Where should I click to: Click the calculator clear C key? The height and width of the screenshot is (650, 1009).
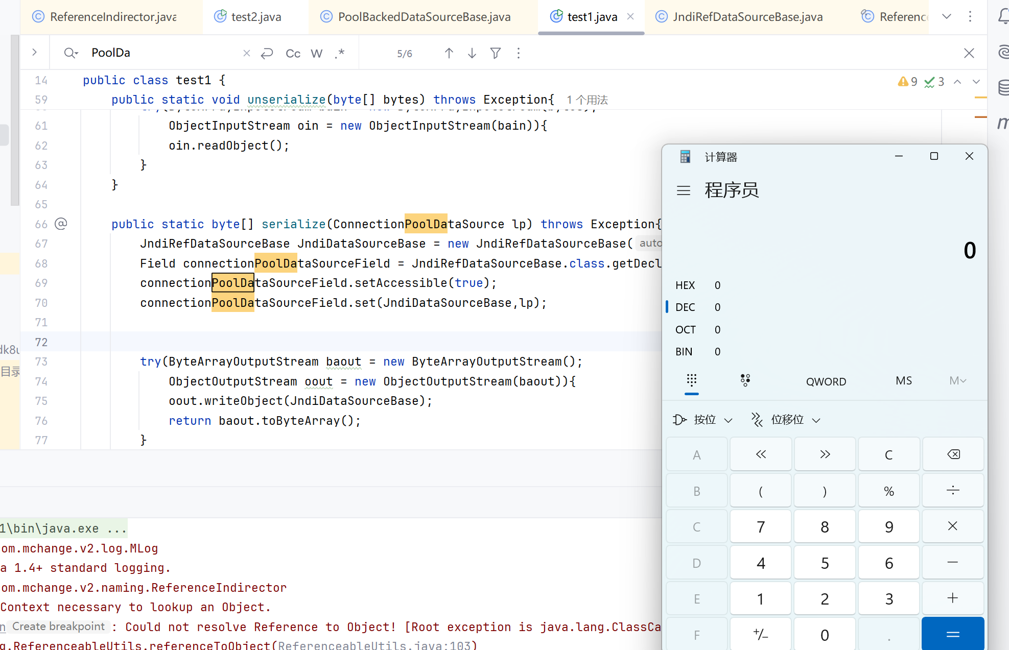click(889, 454)
